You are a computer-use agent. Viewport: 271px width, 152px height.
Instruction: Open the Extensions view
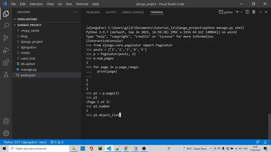point(6,62)
